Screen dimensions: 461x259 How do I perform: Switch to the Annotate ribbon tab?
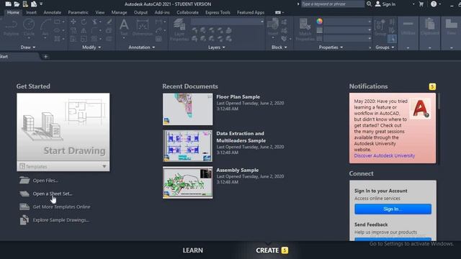pyautogui.click(x=53, y=12)
